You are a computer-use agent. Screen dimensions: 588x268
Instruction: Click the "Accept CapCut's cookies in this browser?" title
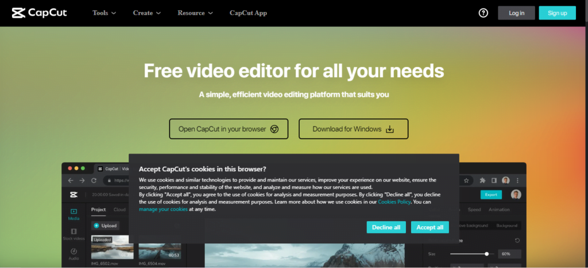coord(203,168)
